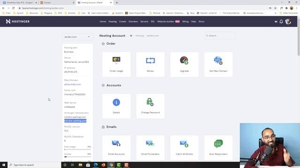This screenshot has width=300, height=168.
Task: Switch to the first Google browser tab
Action: (x=20, y=3)
